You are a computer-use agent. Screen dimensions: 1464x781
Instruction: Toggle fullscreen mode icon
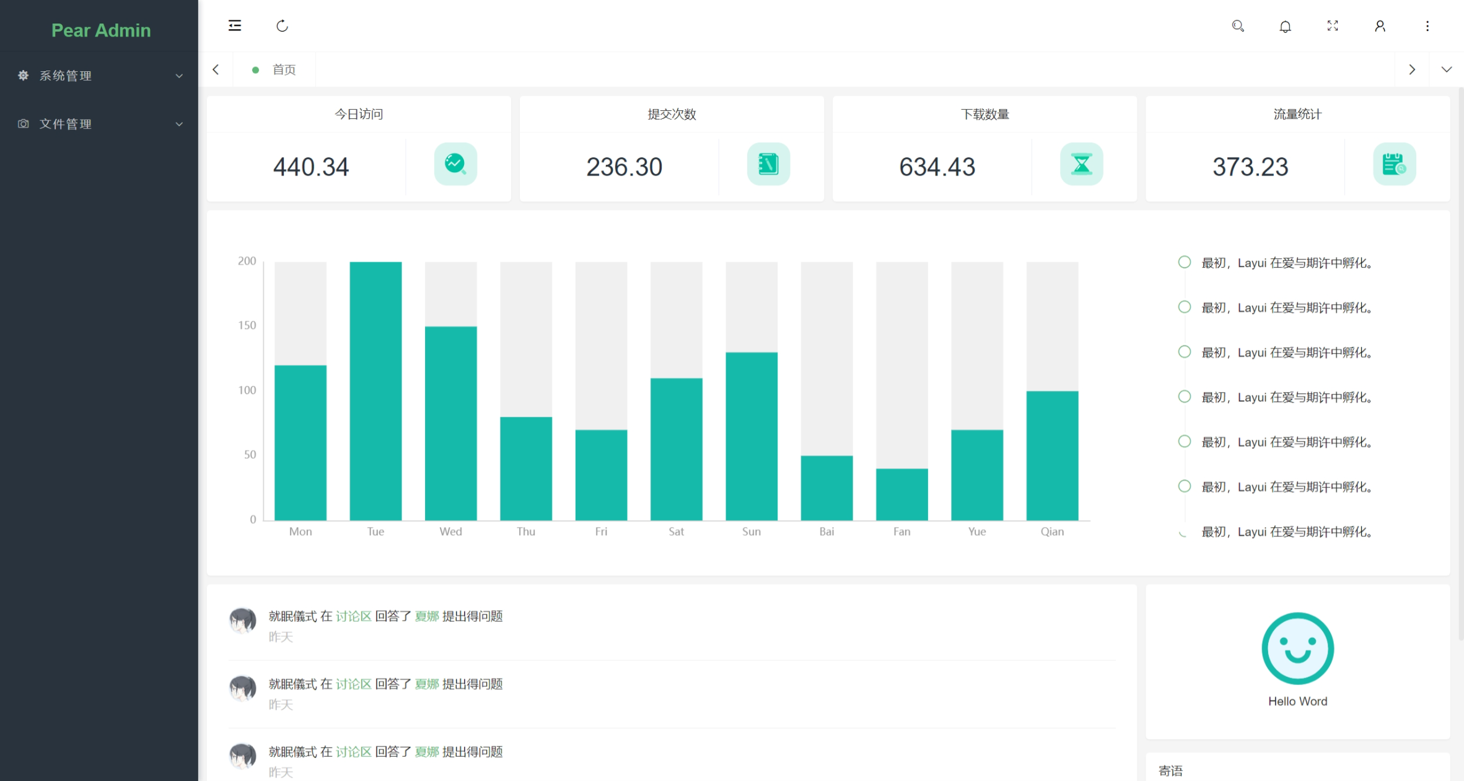coord(1332,26)
